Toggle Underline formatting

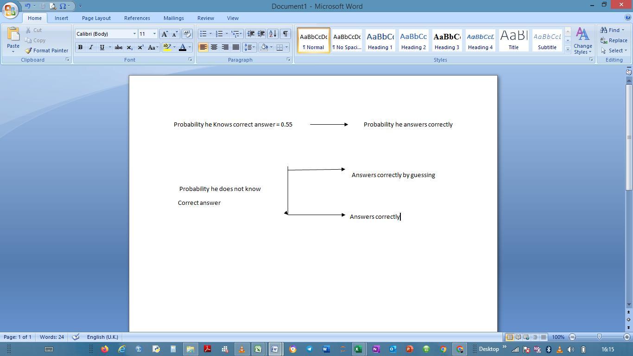pos(102,47)
